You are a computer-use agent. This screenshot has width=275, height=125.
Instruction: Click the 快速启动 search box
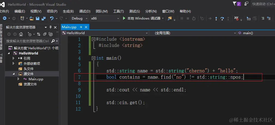coord(263,4)
